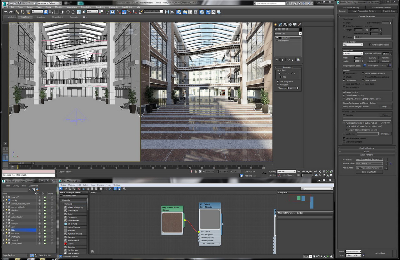The height and width of the screenshot is (260, 400).
Task: Click the Save as Defaults button
Action: [369, 172]
